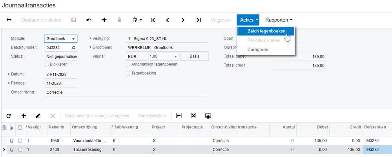392x157 pixels.
Task: Open the Acties menu
Action: [x=248, y=20]
